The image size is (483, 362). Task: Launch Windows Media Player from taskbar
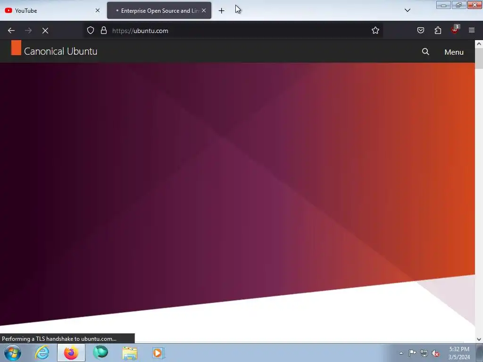point(158,353)
